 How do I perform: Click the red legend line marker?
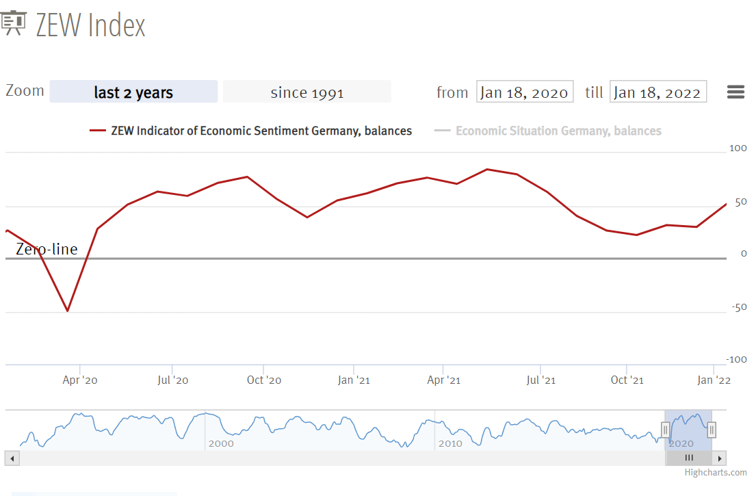click(99, 131)
